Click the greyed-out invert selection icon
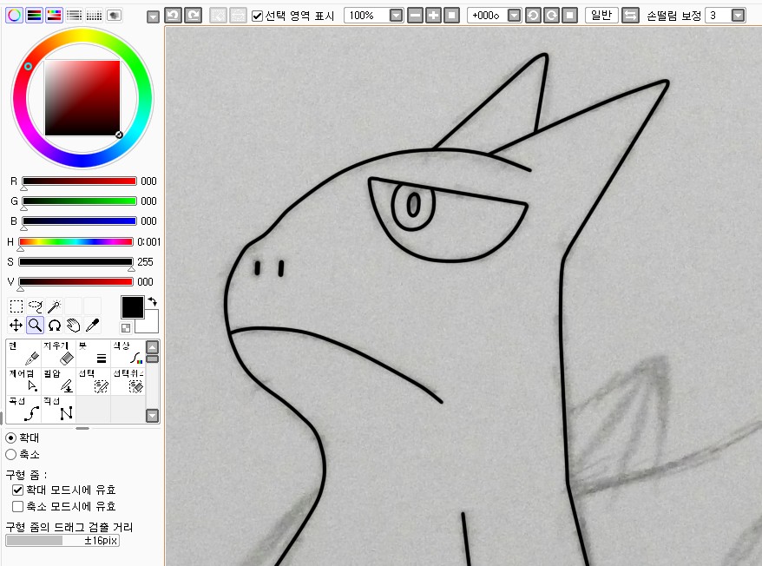Screen dimensions: 762x566 [x=238, y=16]
